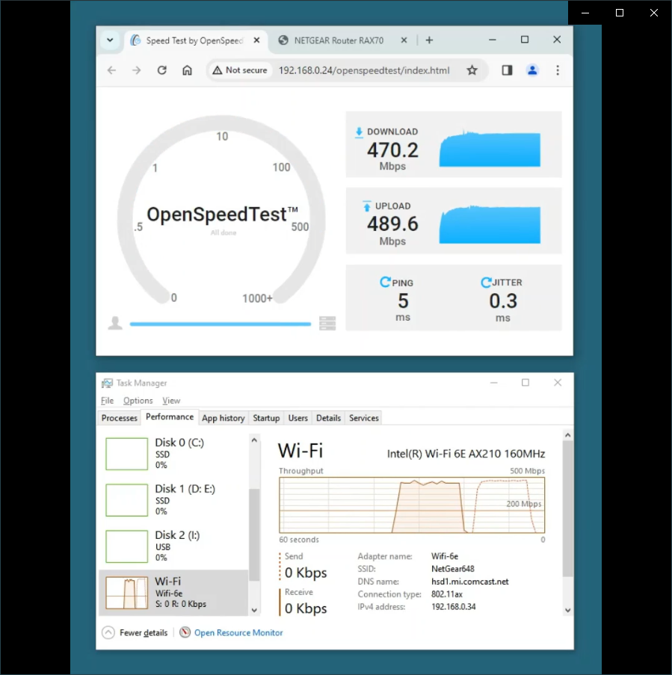
Task: Click the Task Manager title icon
Action: [107, 383]
